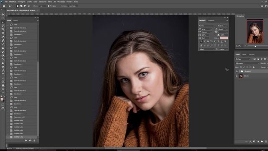
Task: Click the Navigator zoom out button
Action: (245, 46)
